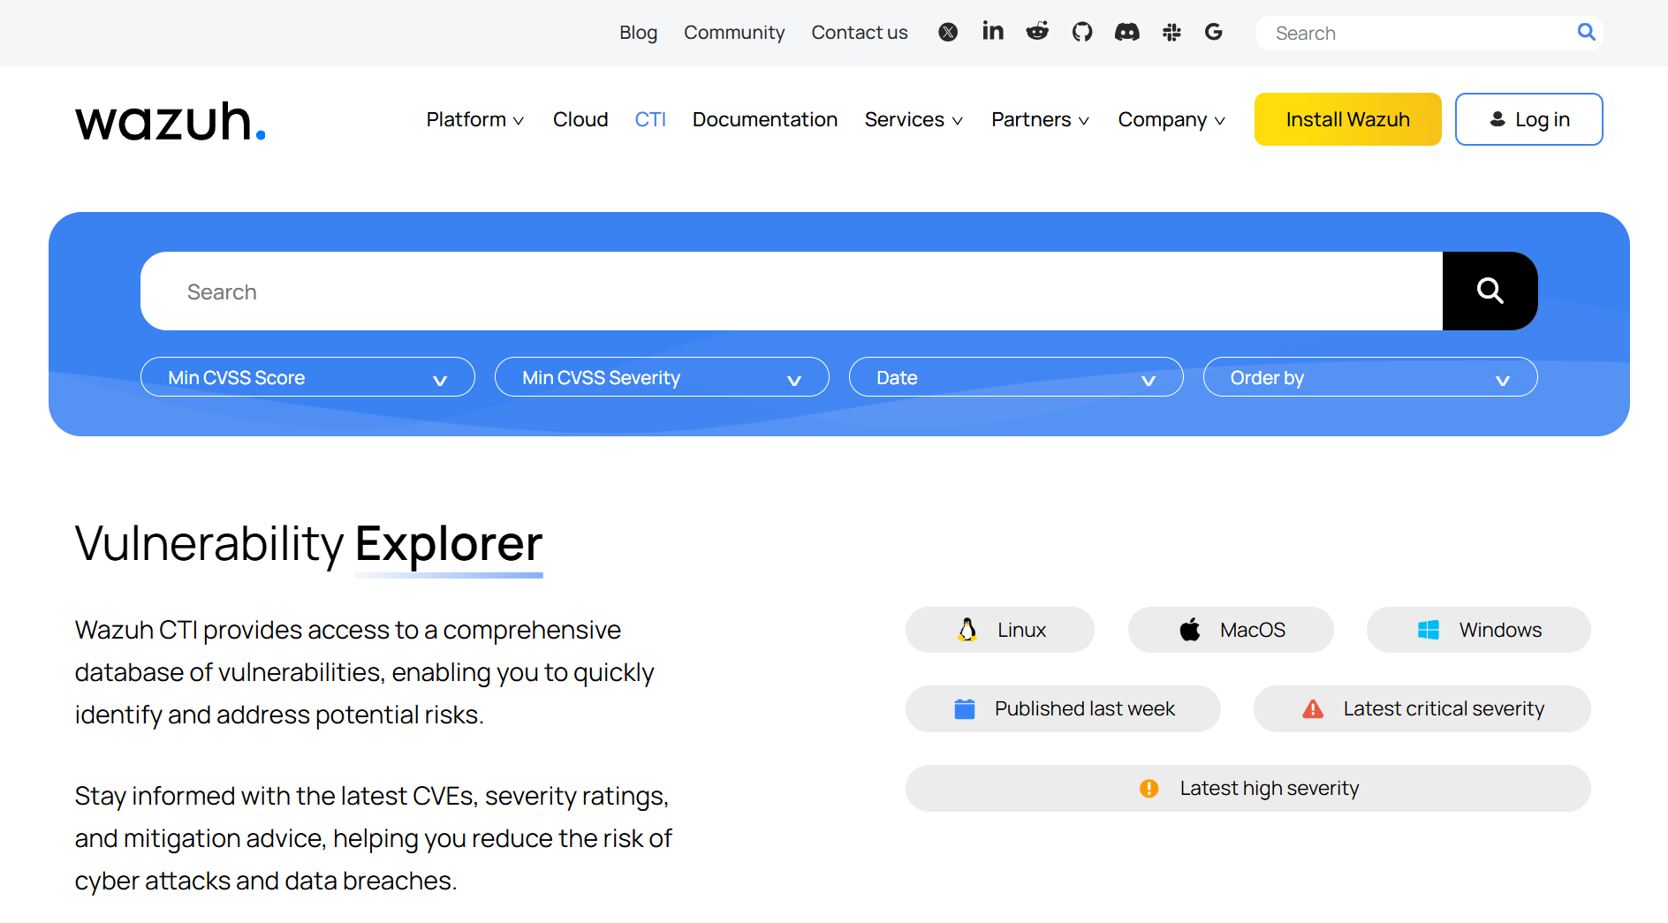Image resolution: width=1668 pixels, height=923 pixels.
Task: Open Documentation from the nav bar
Action: [765, 119]
